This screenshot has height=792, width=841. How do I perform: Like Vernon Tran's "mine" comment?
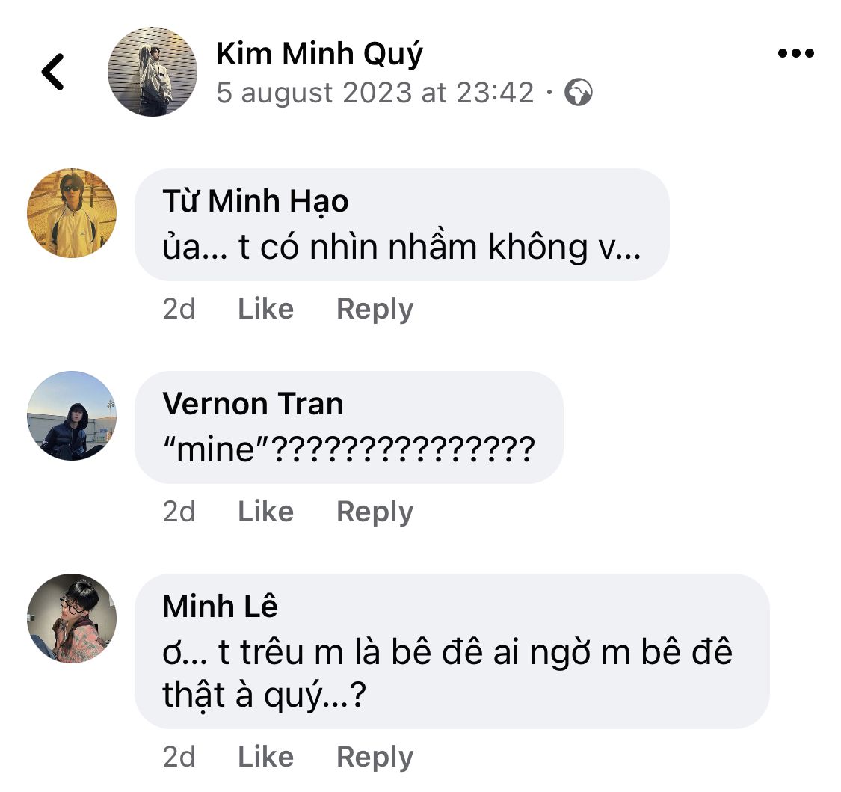pyautogui.click(x=265, y=512)
